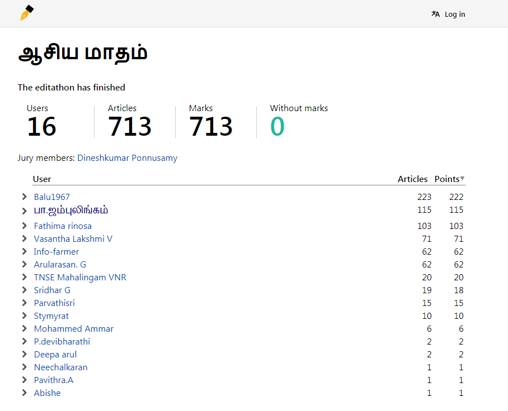This screenshot has height=411, width=508.
Task: Expand the Balu1967 row
Action: click(x=24, y=197)
